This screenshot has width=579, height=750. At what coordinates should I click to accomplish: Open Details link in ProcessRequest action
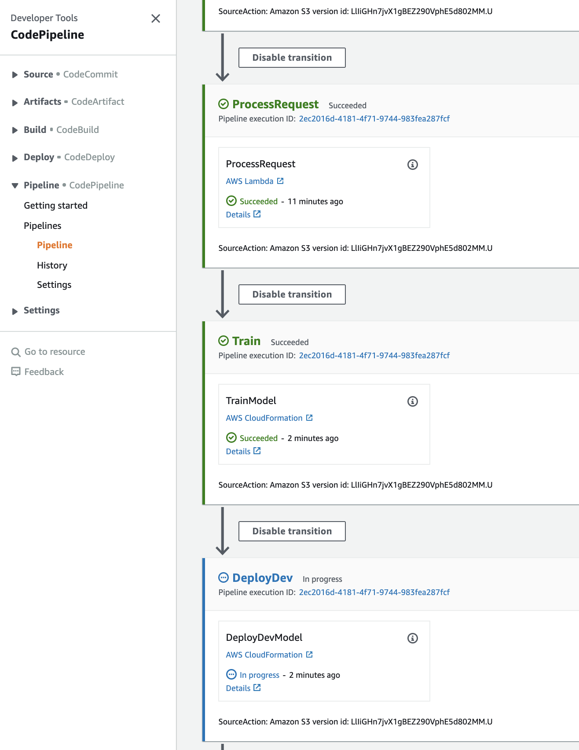pos(238,215)
